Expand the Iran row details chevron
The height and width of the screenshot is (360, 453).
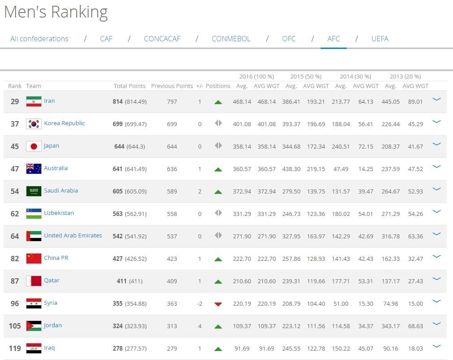point(436,99)
